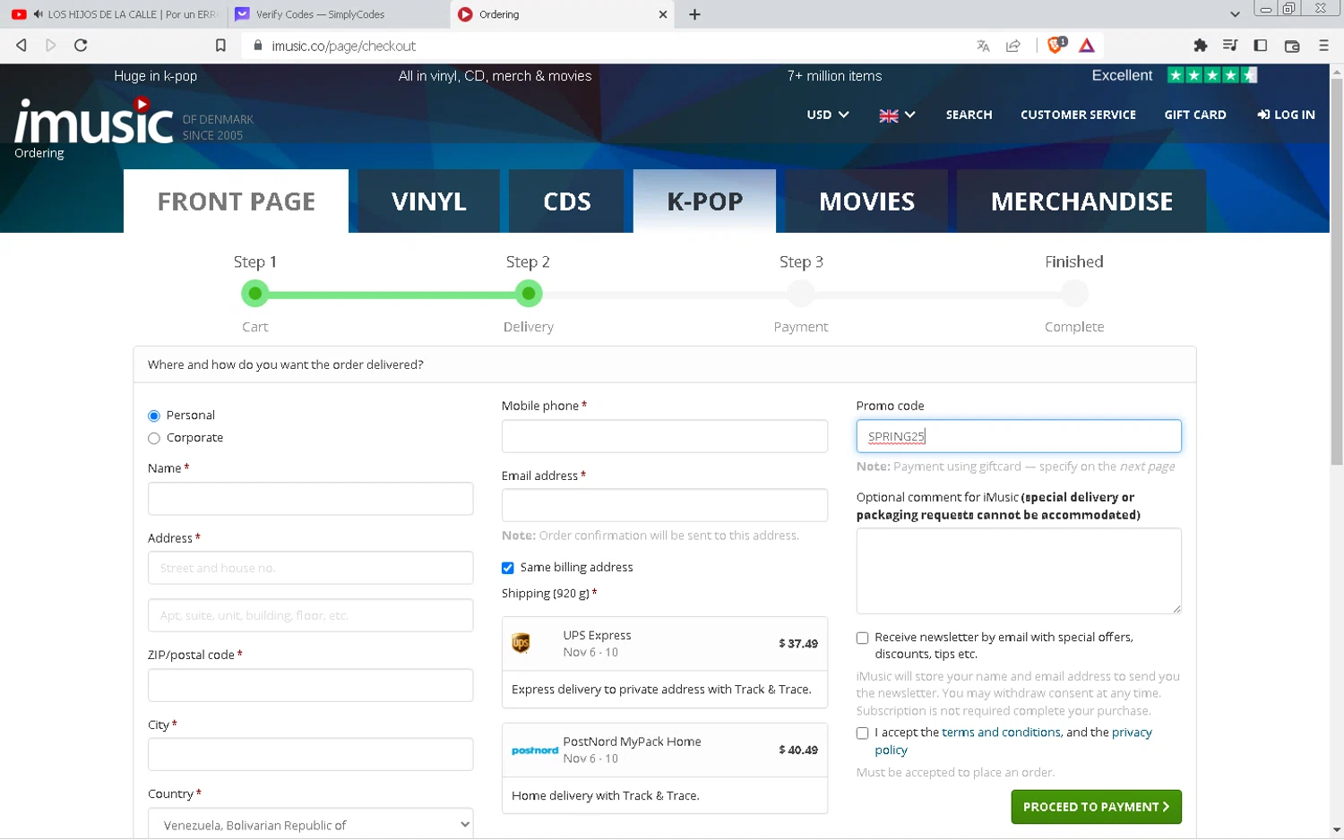The image size is (1344, 840).
Task: Accept terms and conditions checkbox
Action: (x=862, y=733)
